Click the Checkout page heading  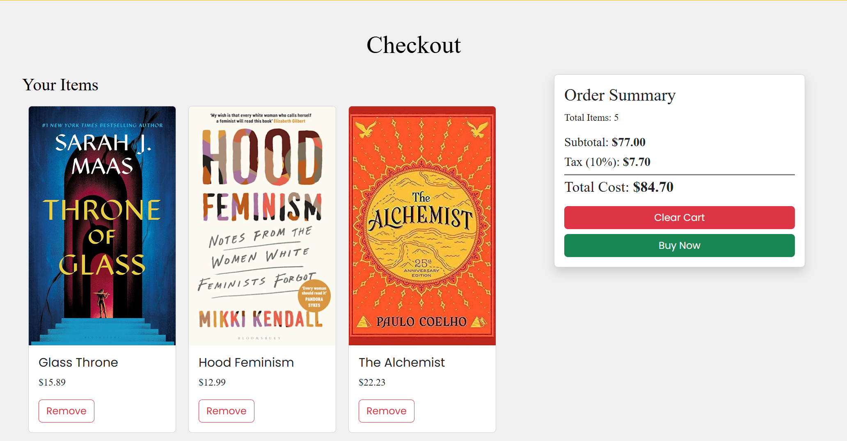pyautogui.click(x=414, y=45)
